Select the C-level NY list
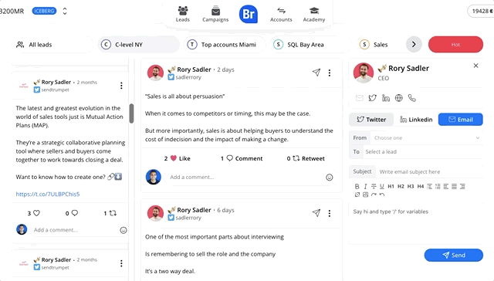 (x=139, y=45)
